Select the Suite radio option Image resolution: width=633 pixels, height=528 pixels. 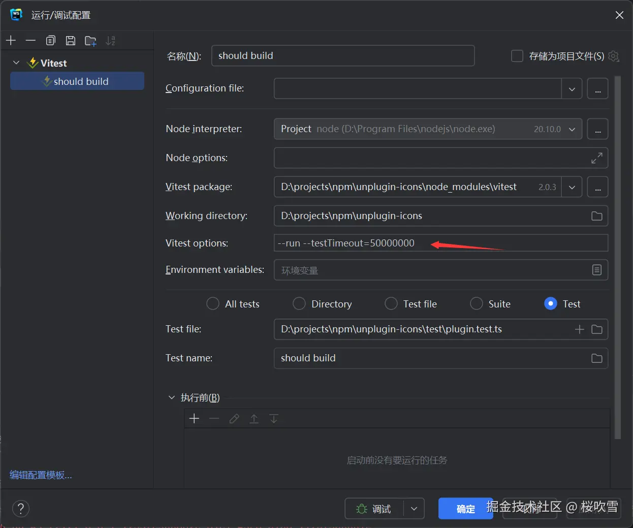tap(477, 303)
